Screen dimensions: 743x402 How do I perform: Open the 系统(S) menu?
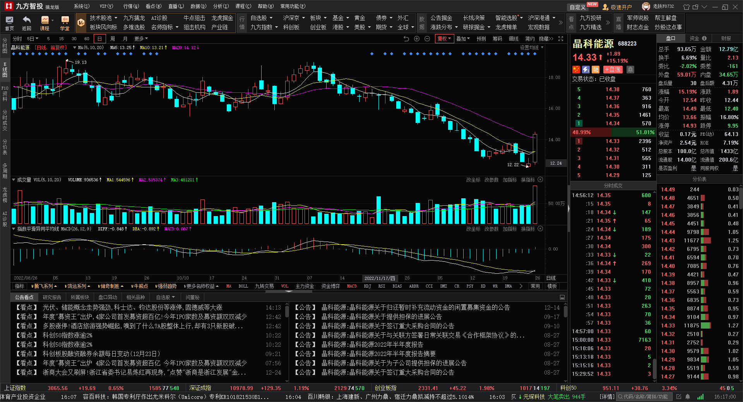pos(81,6)
